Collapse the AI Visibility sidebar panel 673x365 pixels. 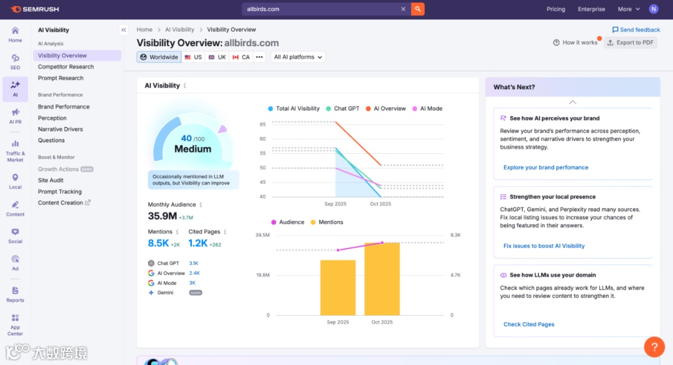point(123,30)
